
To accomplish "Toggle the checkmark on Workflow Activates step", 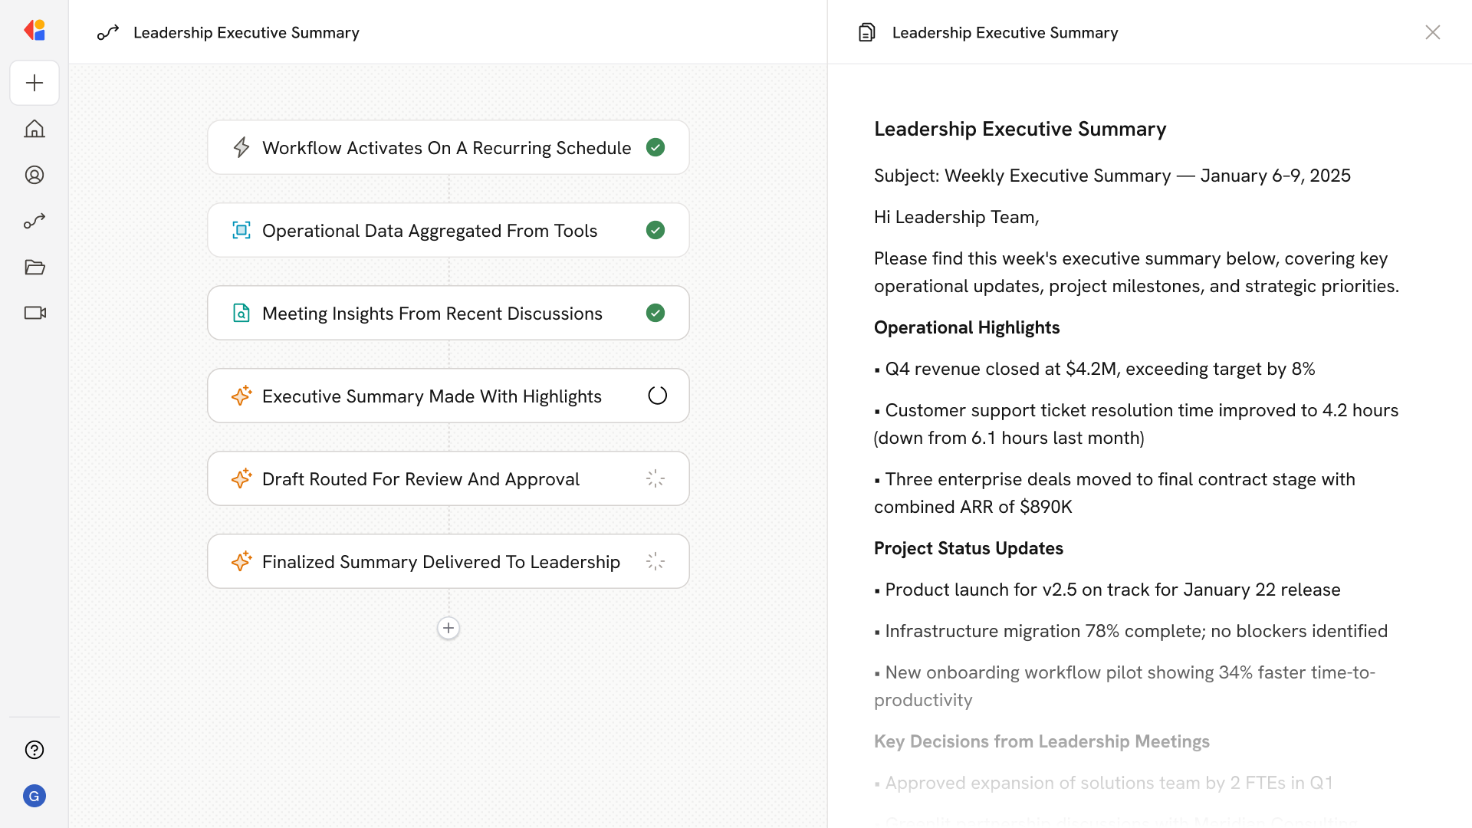I will (x=655, y=147).
